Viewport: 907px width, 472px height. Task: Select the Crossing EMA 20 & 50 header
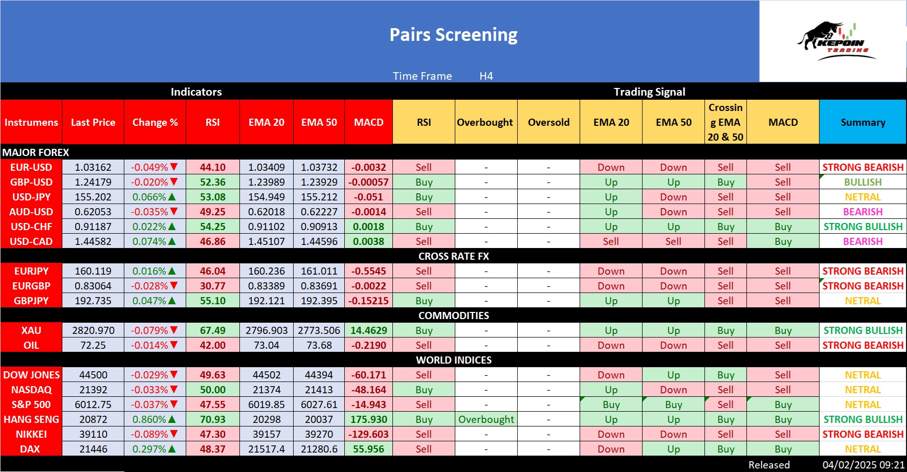[x=725, y=122]
